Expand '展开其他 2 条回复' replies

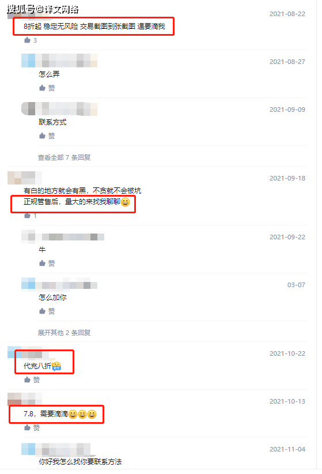pyautogui.click(x=64, y=333)
